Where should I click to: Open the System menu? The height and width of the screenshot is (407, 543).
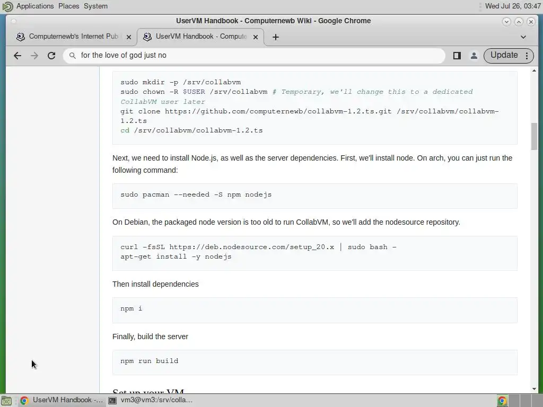coord(95,6)
